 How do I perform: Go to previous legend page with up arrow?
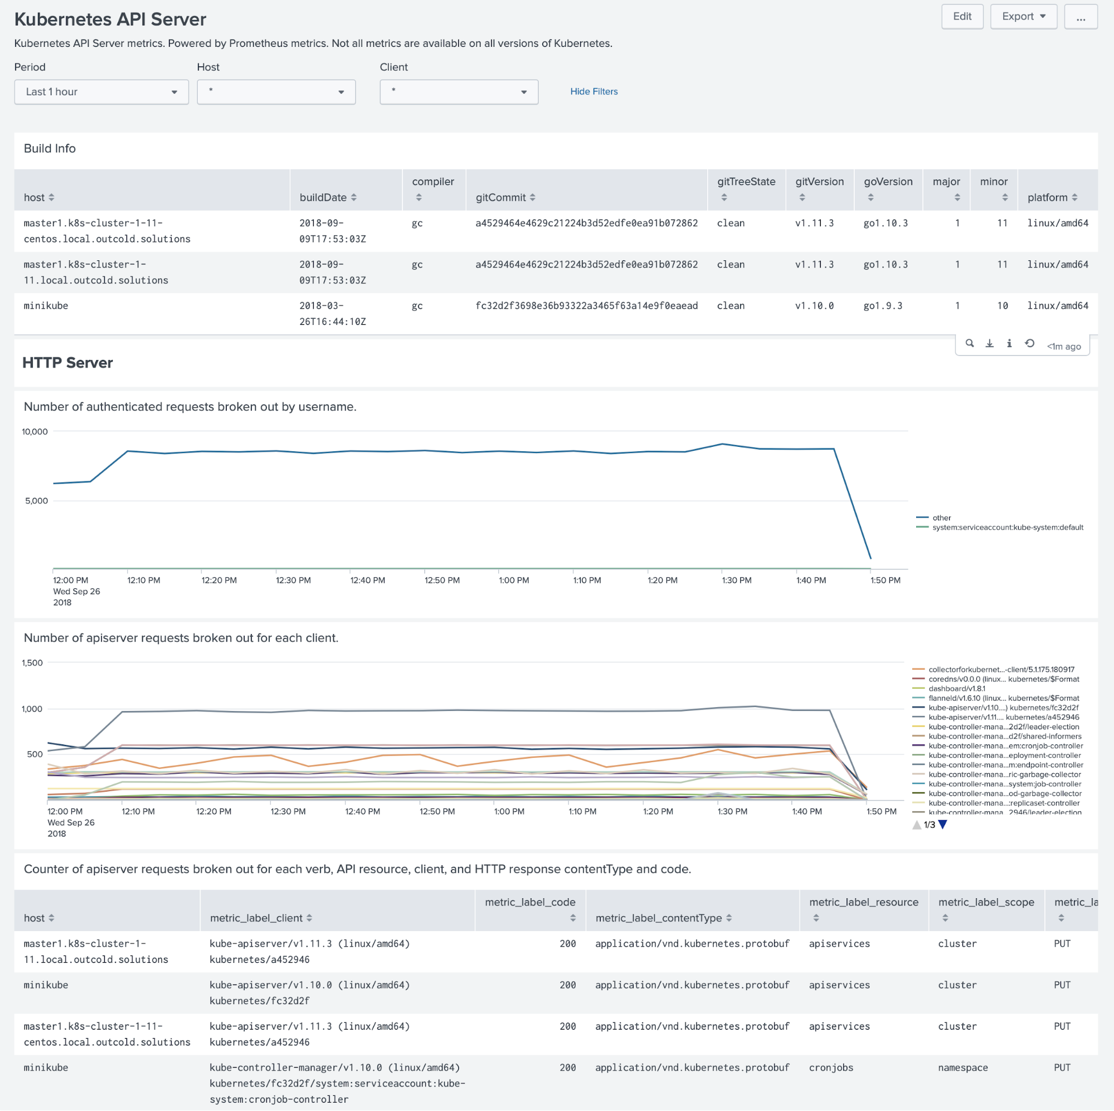917,825
